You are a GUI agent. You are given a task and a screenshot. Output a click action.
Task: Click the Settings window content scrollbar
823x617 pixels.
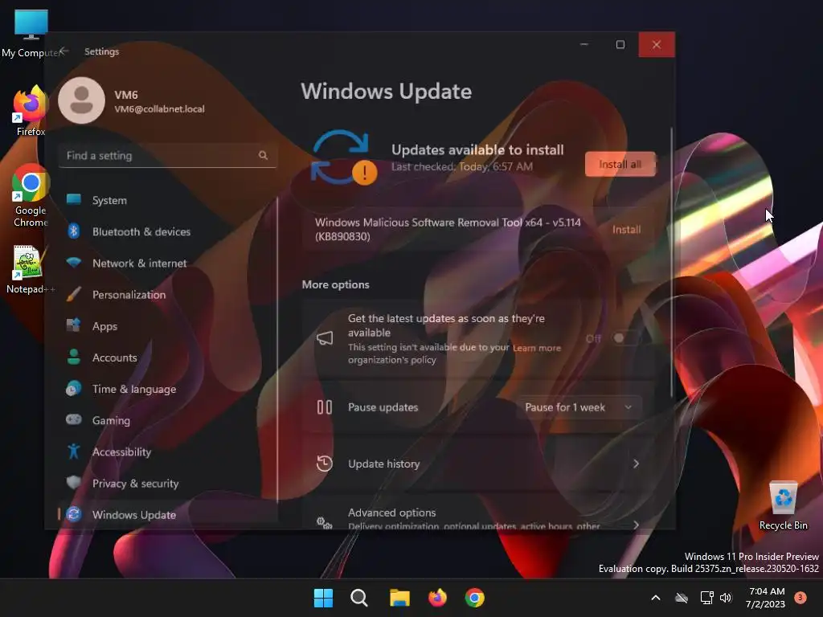pos(671,263)
